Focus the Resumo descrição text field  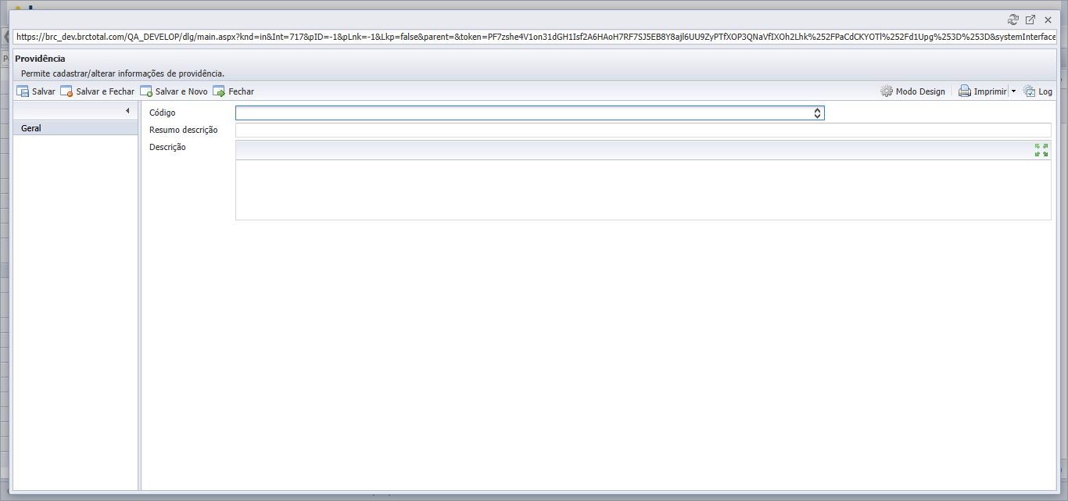click(x=643, y=130)
